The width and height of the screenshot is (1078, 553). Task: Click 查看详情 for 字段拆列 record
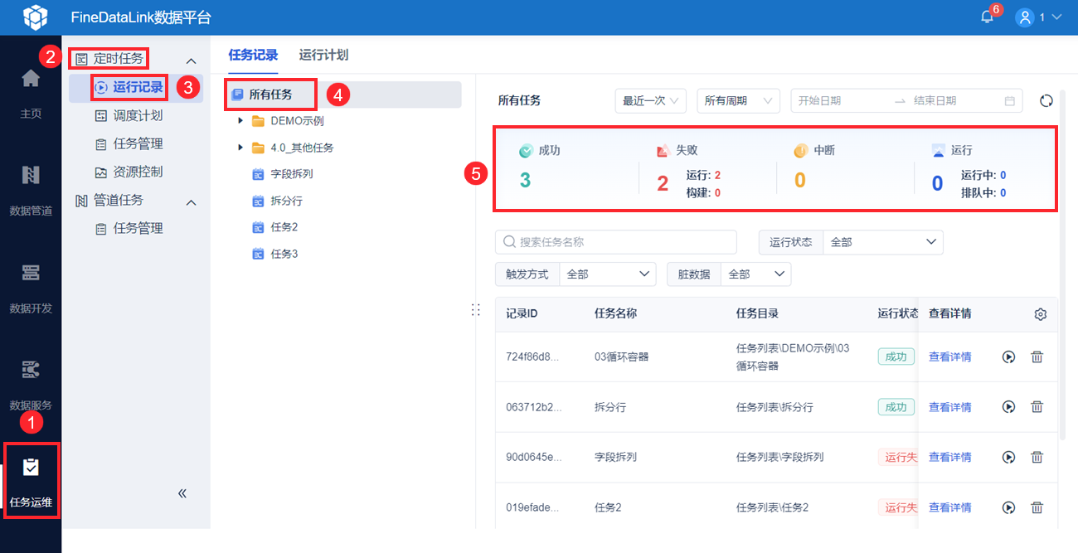point(949,457)
